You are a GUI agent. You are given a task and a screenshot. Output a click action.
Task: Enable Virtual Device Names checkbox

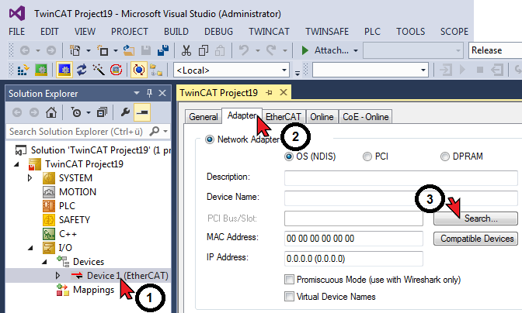click(289, 296)
